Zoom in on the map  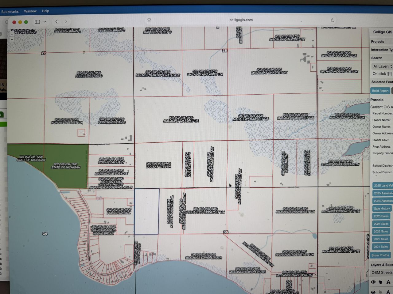tap(12, 34)
